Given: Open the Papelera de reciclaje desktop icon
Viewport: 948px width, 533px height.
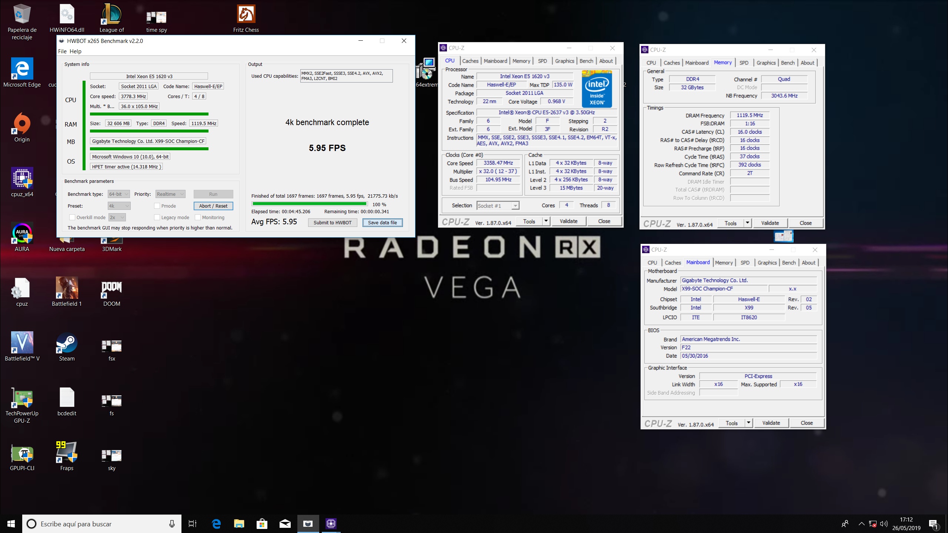Looking at the screenshot, I should [22, 21].
